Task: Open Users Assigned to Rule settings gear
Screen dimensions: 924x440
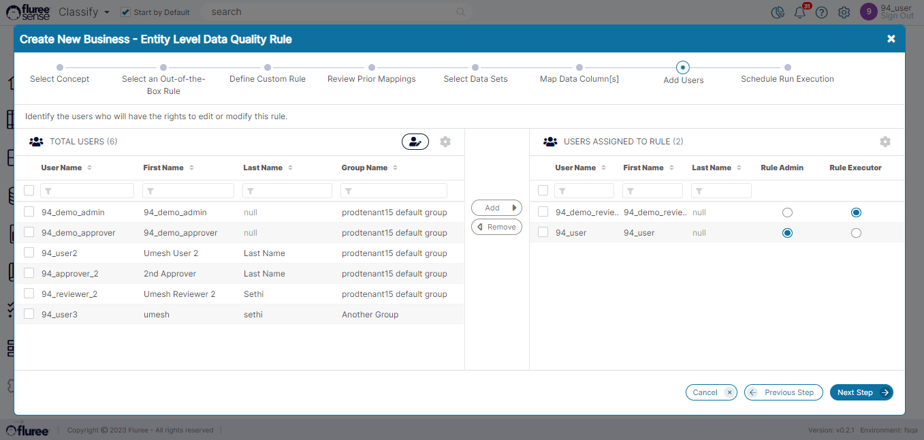Action: click(885, 142)
